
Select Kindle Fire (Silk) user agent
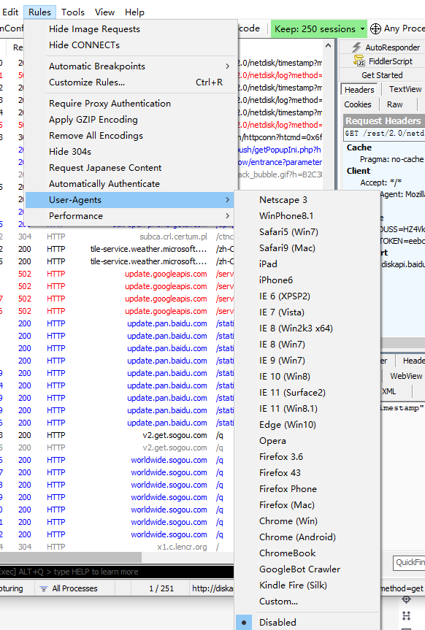293,585
